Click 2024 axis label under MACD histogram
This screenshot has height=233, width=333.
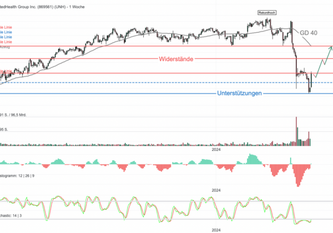pos(216,190)
